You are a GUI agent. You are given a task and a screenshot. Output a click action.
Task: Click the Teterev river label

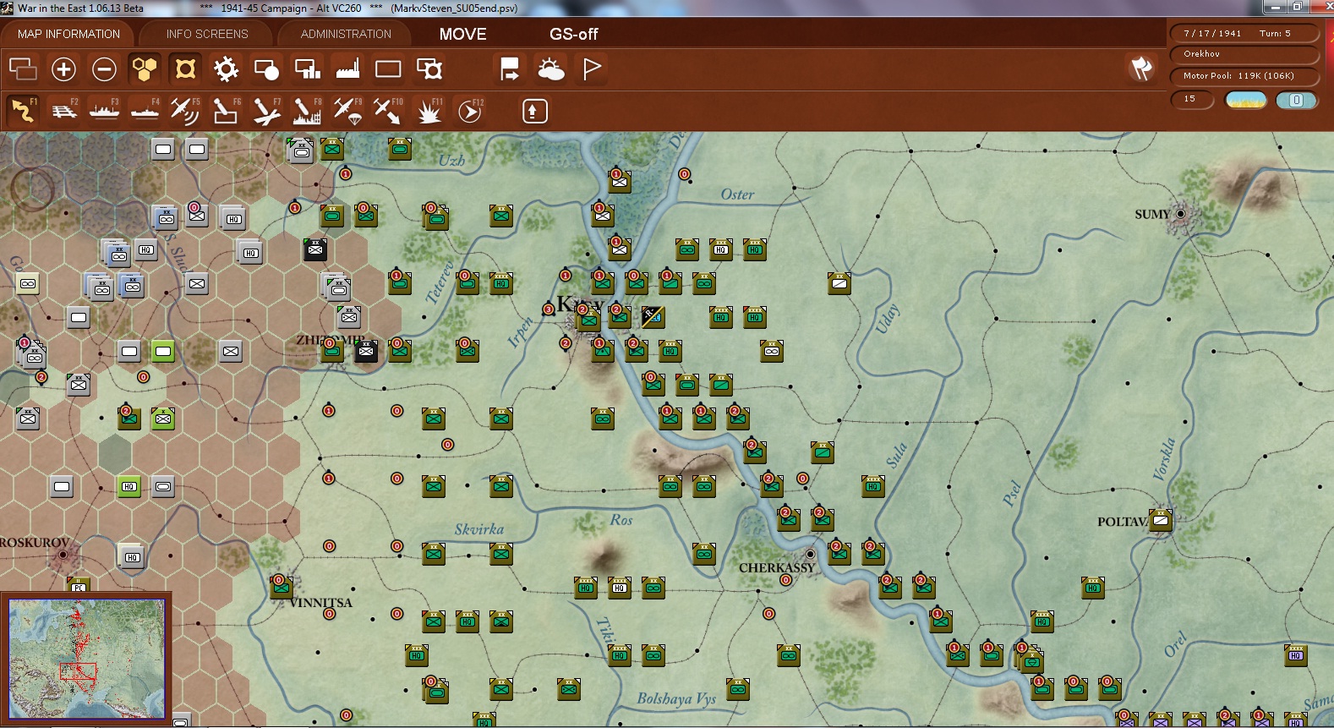pyautogui.click(x=440, y=283)
